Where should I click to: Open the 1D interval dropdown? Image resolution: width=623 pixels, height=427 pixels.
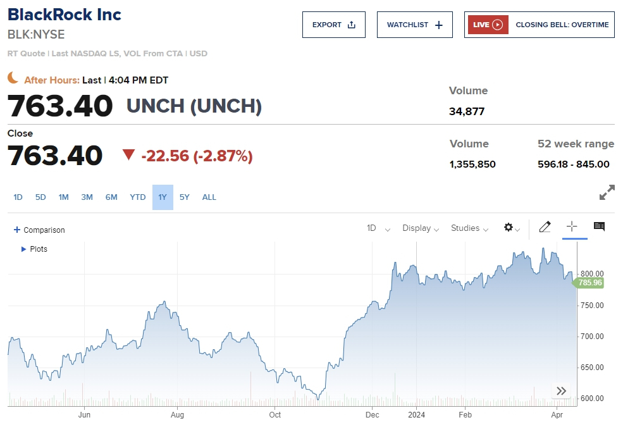(378, 228)
